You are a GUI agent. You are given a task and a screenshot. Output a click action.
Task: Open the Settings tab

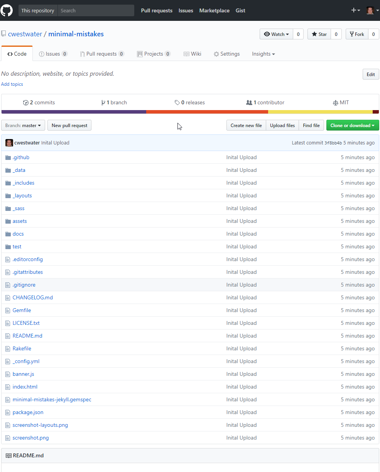(227, 54)
